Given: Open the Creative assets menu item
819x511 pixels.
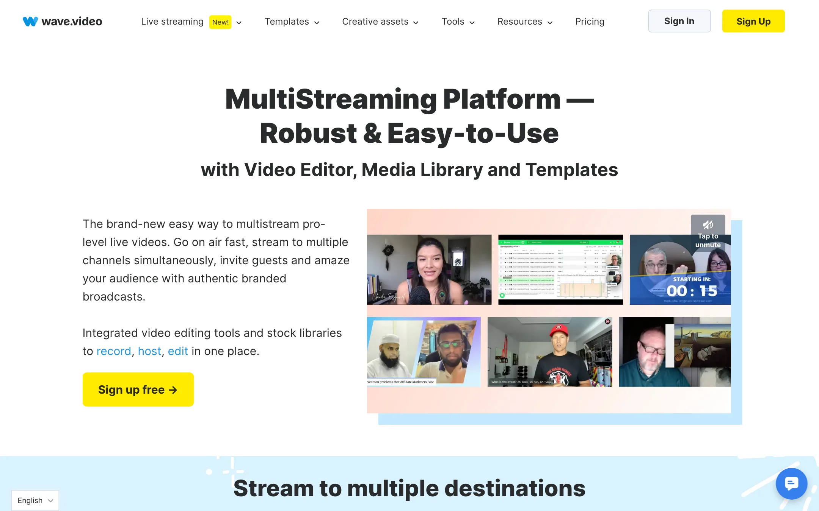Looking at the screenshot, I should [x=375, y=22].
